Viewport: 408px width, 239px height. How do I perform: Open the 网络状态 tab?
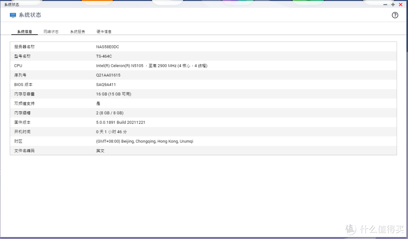51,32
